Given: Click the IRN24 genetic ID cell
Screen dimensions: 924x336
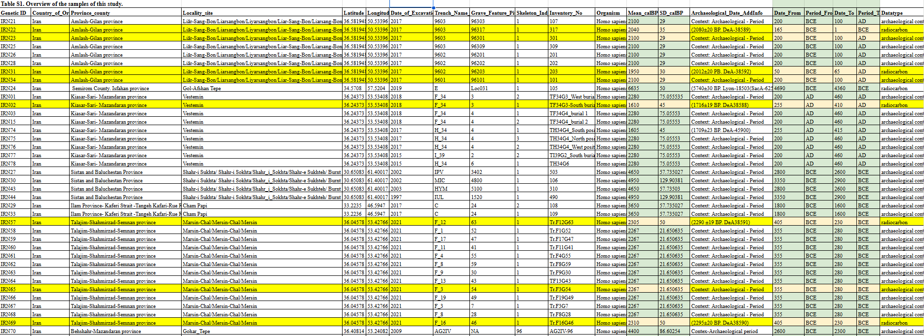Looking at the screenshot, I should 15,88.
